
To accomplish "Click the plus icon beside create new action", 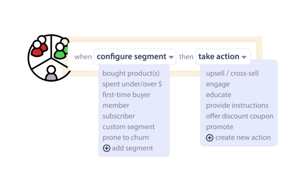I will click(x=209, y=138).
